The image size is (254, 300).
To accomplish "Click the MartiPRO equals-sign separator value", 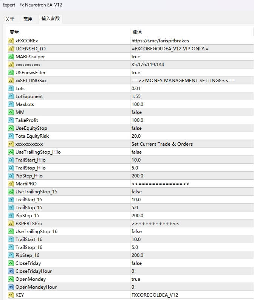I will click(160, 184).
